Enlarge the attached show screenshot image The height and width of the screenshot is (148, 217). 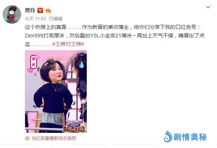[56, 91]
